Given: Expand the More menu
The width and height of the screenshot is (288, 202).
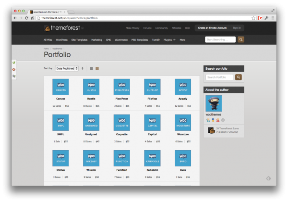Looking at the screenshot, I should point(182,40).
